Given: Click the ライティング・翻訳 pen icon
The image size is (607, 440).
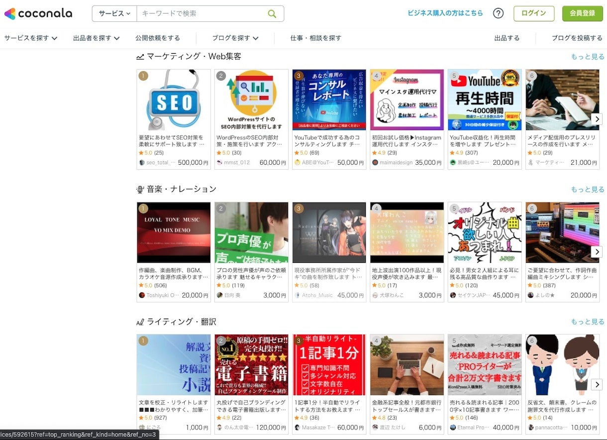Looking at the screenshot, I should 140,323.
